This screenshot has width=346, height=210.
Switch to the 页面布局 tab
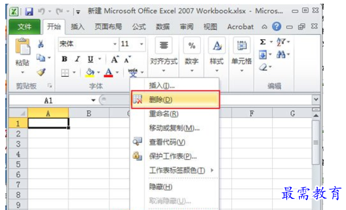(x=108, y=26)
